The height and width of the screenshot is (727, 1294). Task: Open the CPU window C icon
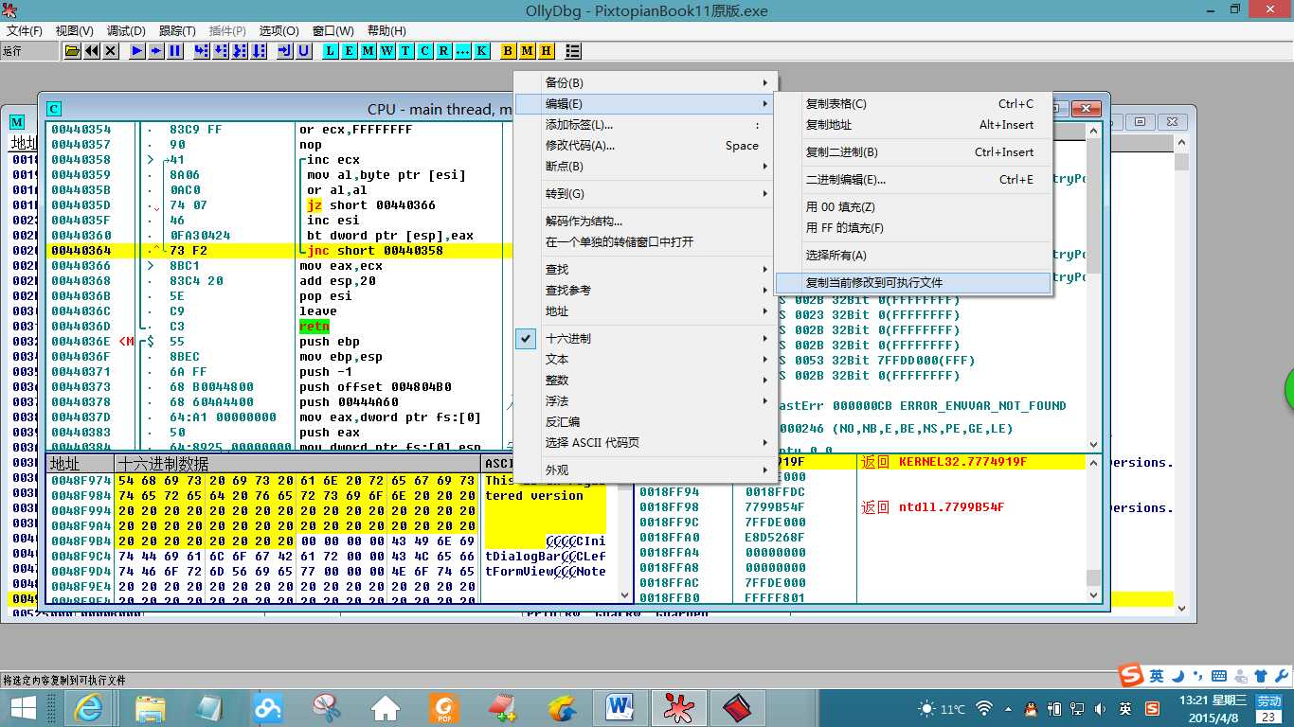[425, 51]
